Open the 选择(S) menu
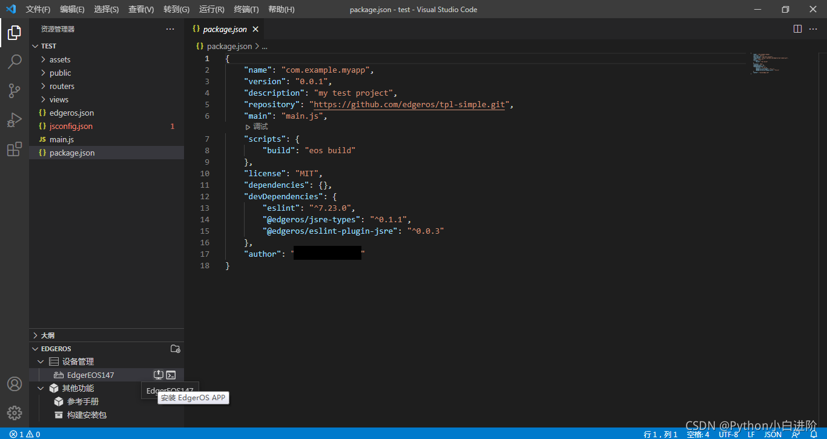Viewport: 827px width, 439px height. click(x=107, y=9)
